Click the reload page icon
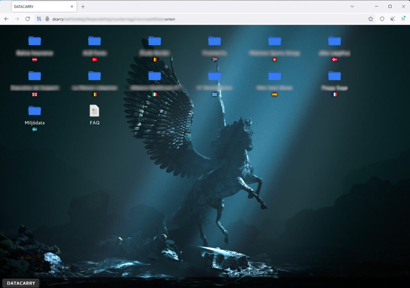This screenshot has width=410, height=288. [x=27, y=19]
